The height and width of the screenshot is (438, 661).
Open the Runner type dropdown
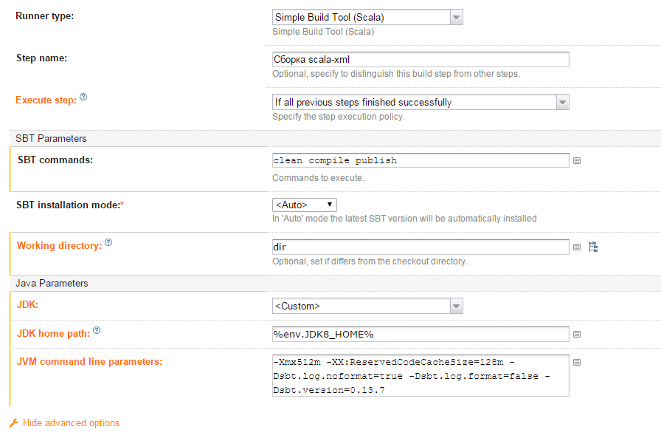pyautogui.click(x=367, y=17)
